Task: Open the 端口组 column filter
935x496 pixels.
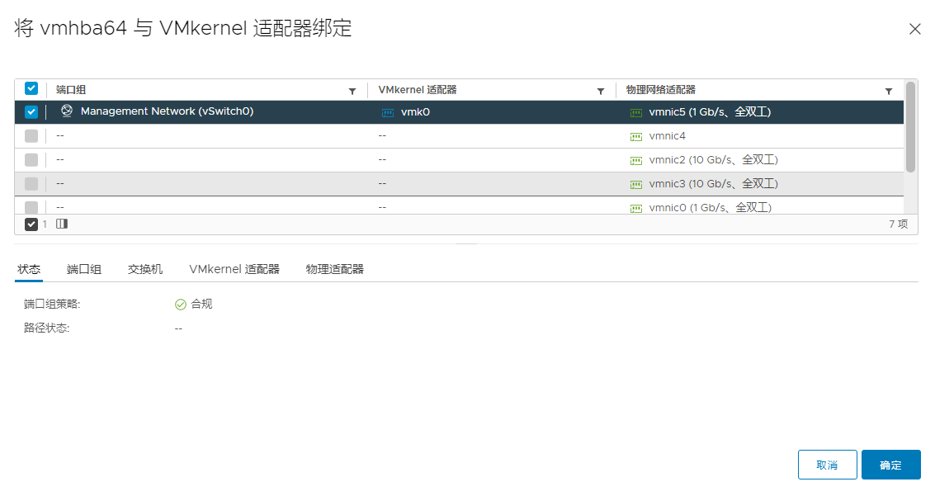Action: [x=352, y=90]
